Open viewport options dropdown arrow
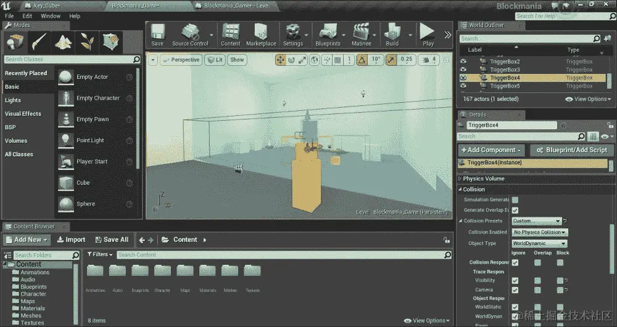Viewport: 617px width, 327px height. coord(152,60)
